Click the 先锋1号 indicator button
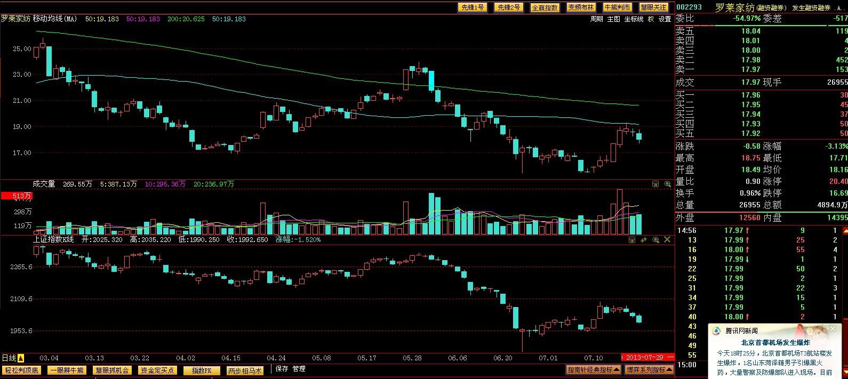 click(473, 7)
